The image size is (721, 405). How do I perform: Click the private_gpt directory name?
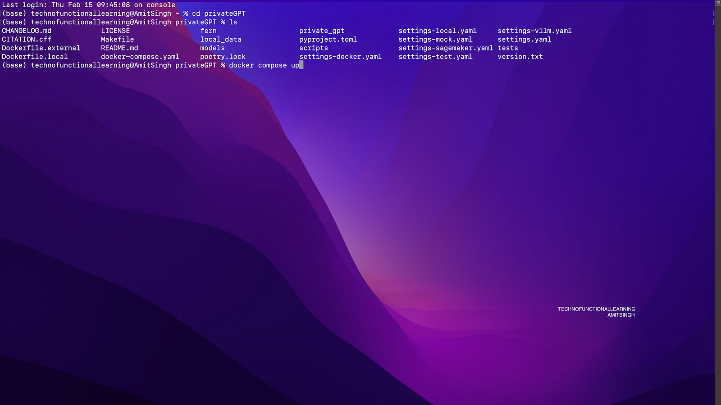point(322,31)
